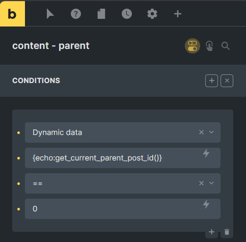Select the cursor pointer tool icon

point(50,14)
